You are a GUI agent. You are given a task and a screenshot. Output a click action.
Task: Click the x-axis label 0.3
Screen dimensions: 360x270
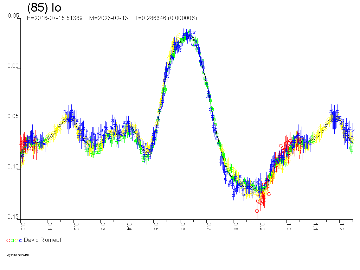tap(103, 226)
